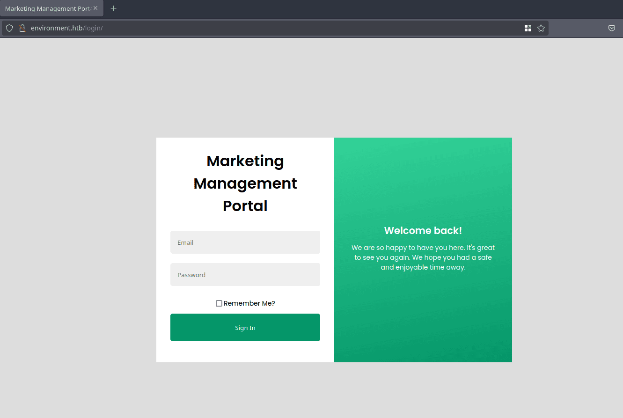Screen dimensions: 623x418
Task: Click the "Marketing Management Portal" heading
Action: [245, 183]
